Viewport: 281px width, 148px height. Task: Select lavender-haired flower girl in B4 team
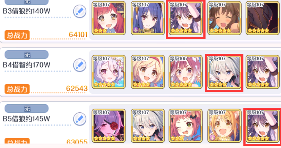(x=109, y=72)
